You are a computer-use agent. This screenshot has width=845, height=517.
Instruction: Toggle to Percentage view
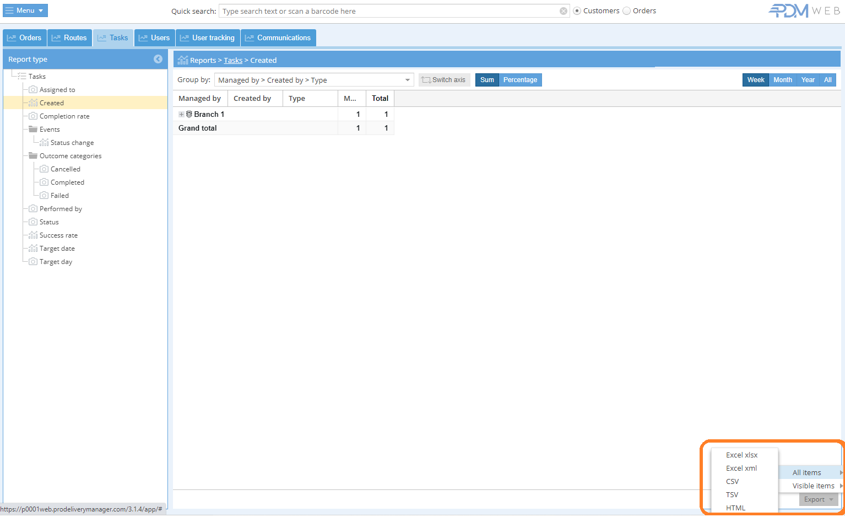(520, 80)
